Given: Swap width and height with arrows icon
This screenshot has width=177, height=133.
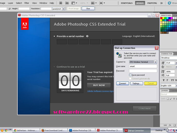Looking at the screenshot, I should click(x=9, y=8).
